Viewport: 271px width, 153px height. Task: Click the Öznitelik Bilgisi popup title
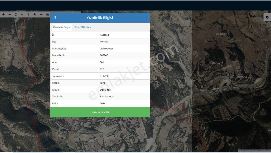100,17
